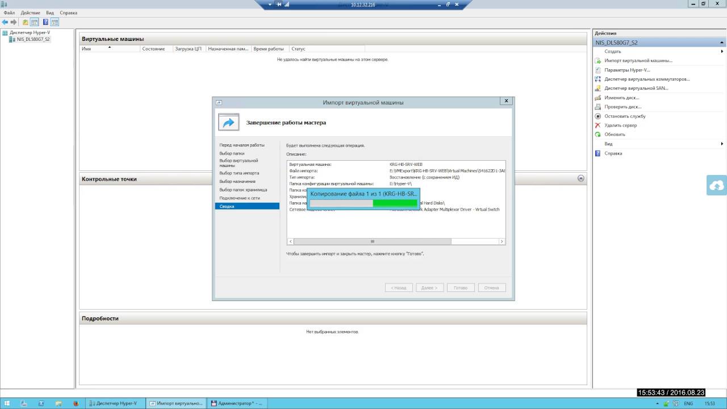
Task: Click the Up one level folder icon
Action: coord(25,22)
